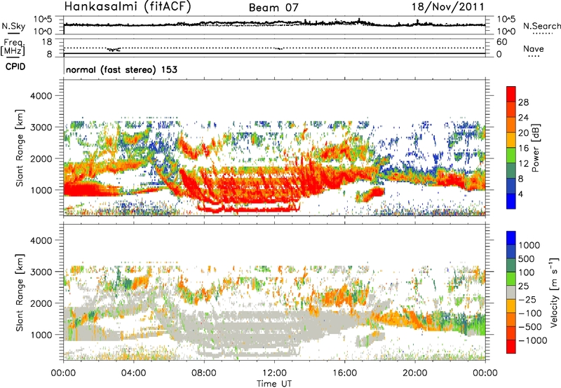This screenshot has height=388, width=561.
Task: Click the '04:00' time axis tick label
Action: (x=133, y=373)
